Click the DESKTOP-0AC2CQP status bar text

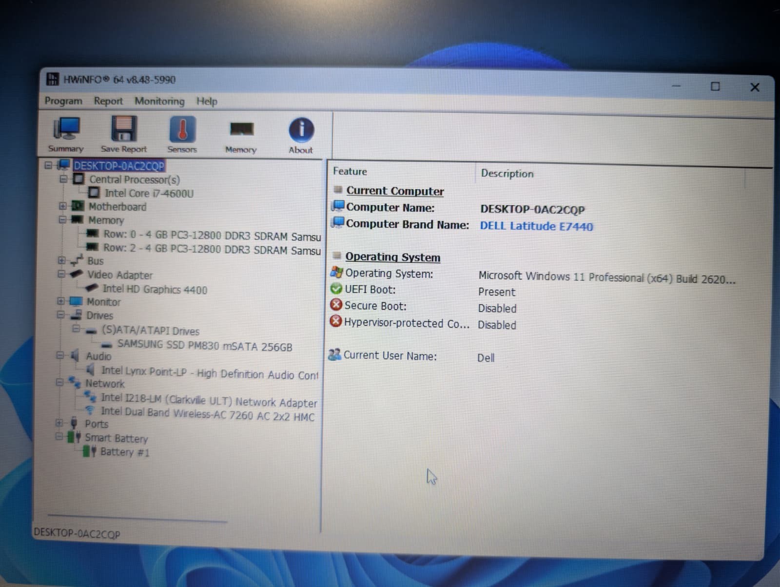click(x=77, y=533)
